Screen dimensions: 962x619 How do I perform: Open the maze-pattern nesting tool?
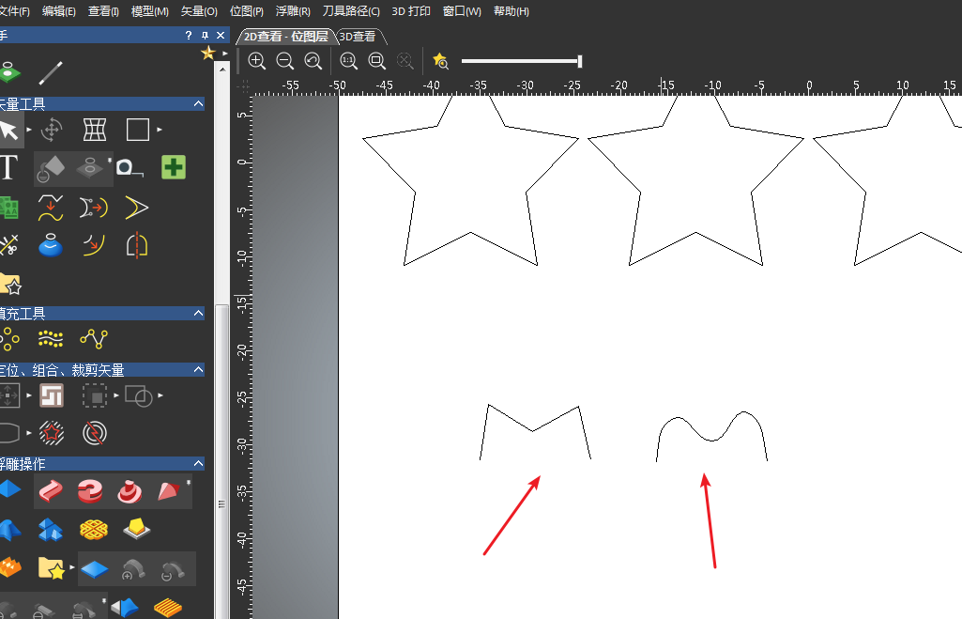tap(52, 395)
